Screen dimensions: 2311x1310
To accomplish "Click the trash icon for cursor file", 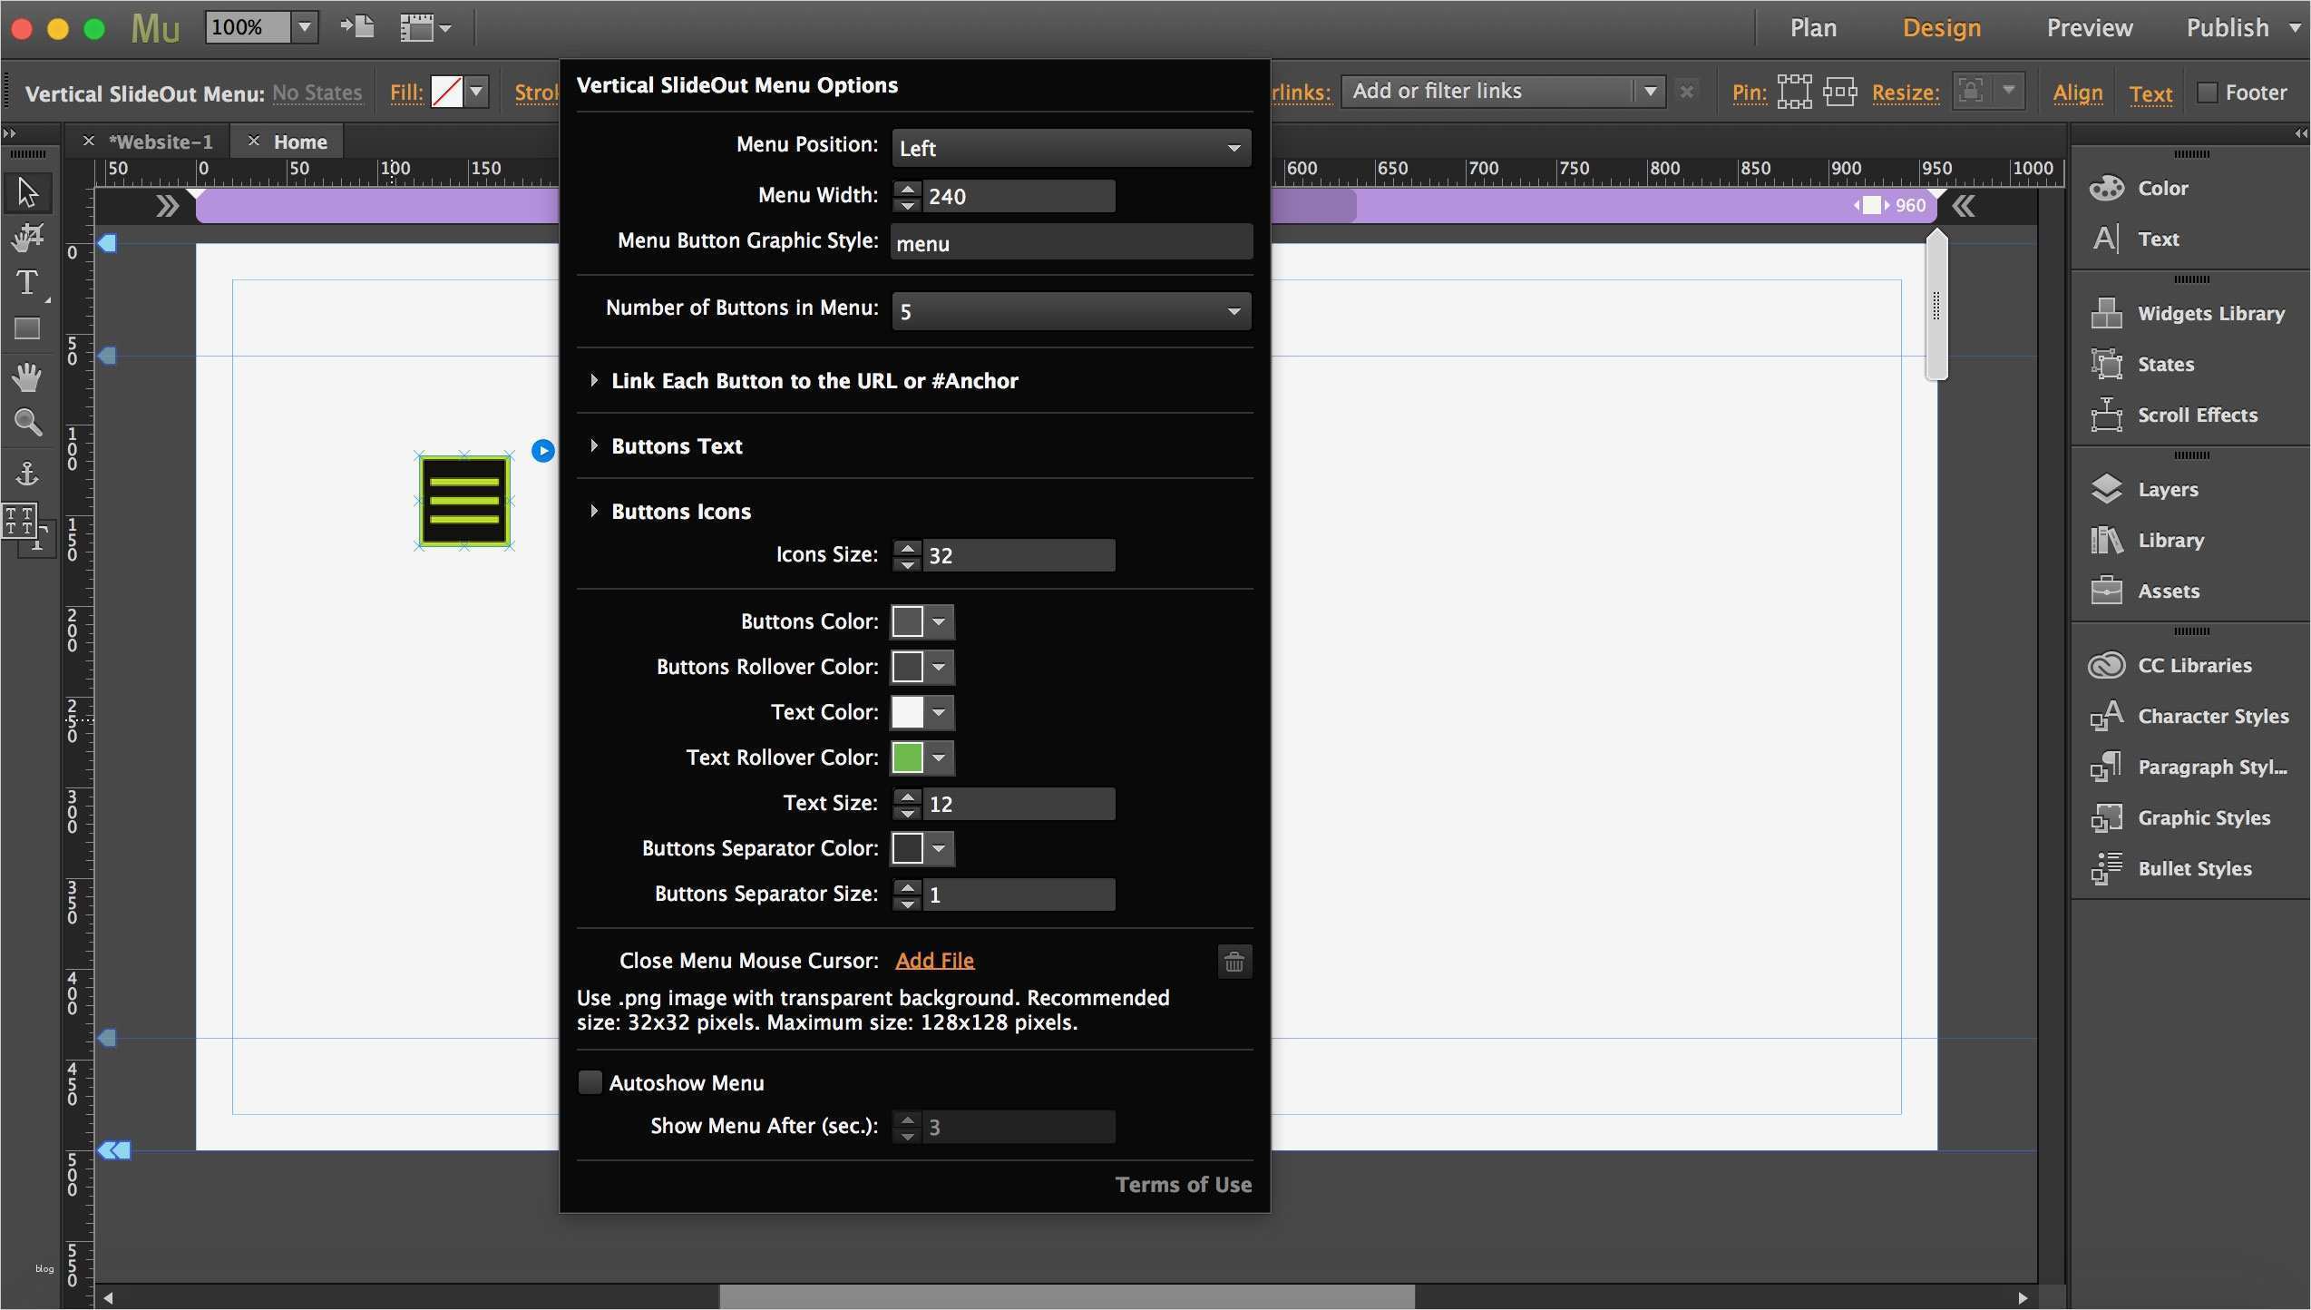I will point(1234,962).
